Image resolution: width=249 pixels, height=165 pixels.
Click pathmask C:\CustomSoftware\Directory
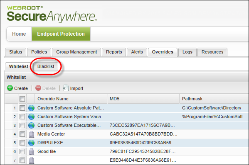click(x=212, y=108)
